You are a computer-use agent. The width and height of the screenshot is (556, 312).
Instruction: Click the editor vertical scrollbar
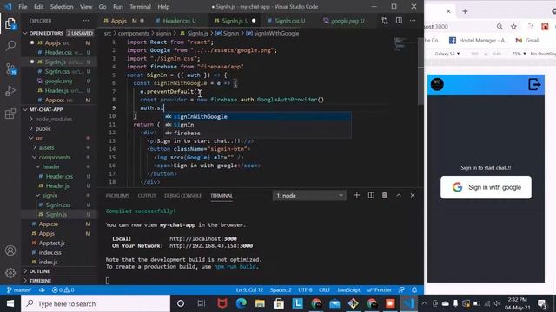pyautogui.click(x=420, y=71)
